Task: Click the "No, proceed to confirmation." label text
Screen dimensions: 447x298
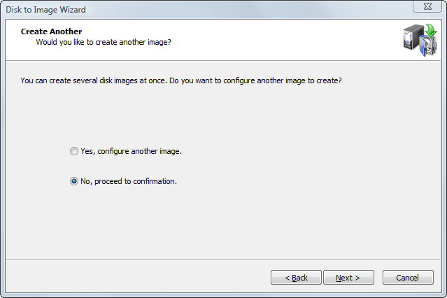Action: pyautogui.click(x=129, y=181)
